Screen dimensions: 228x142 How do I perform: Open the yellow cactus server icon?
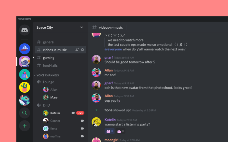click(x=24, y=87)
